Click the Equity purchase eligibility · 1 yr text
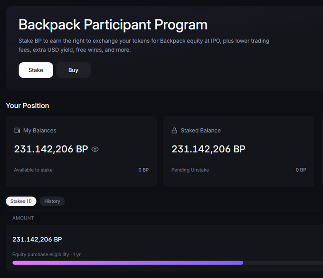The width and height of the screenshot is (323, 278). (47, 255)
